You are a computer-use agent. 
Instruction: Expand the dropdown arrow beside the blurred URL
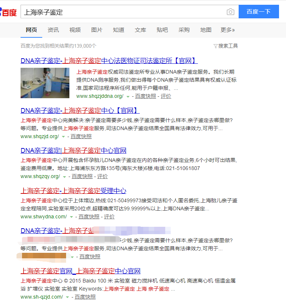(72, 257)
